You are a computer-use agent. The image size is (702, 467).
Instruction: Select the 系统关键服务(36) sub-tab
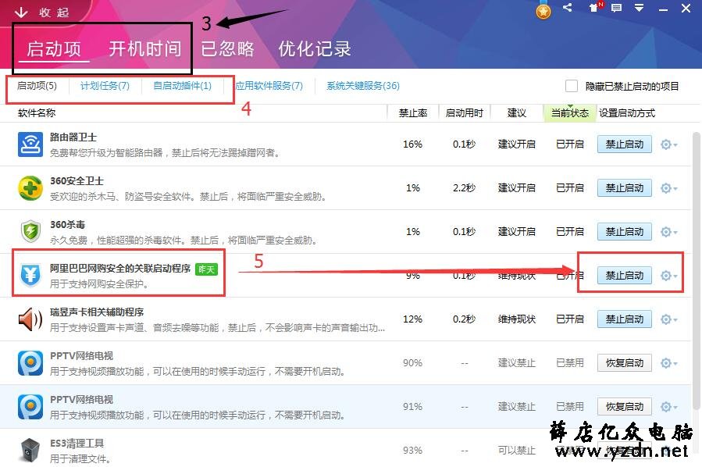pos(363,86)
